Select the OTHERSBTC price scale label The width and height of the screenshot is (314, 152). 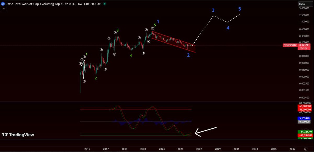290,45
